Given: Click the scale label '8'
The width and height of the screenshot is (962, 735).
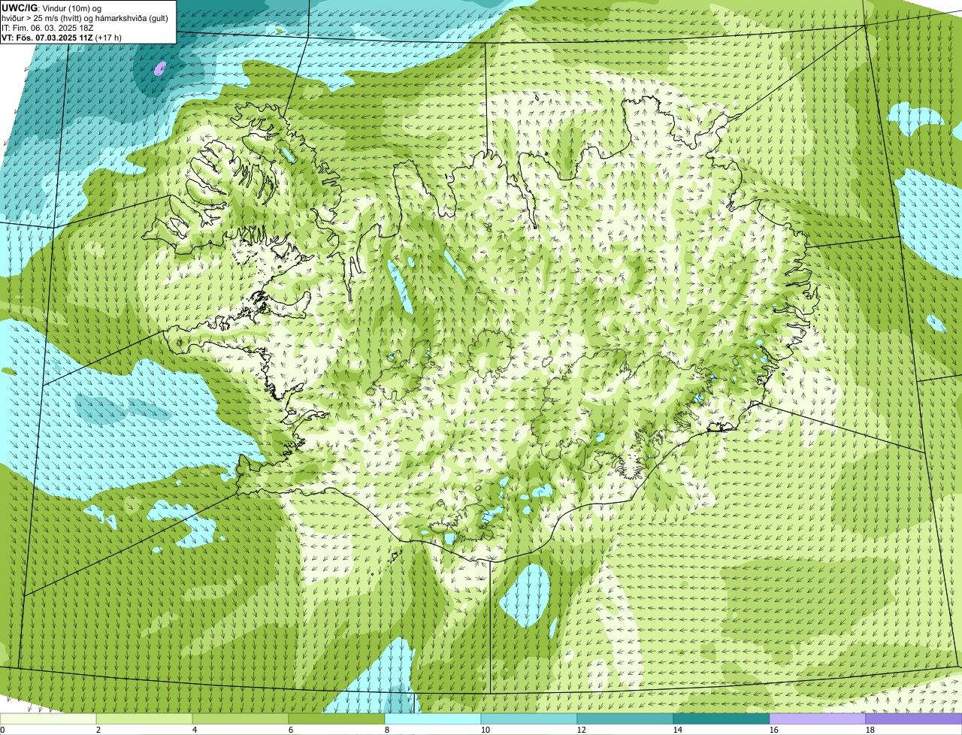Looking at the screenshot, I should [x=387, y=730].
